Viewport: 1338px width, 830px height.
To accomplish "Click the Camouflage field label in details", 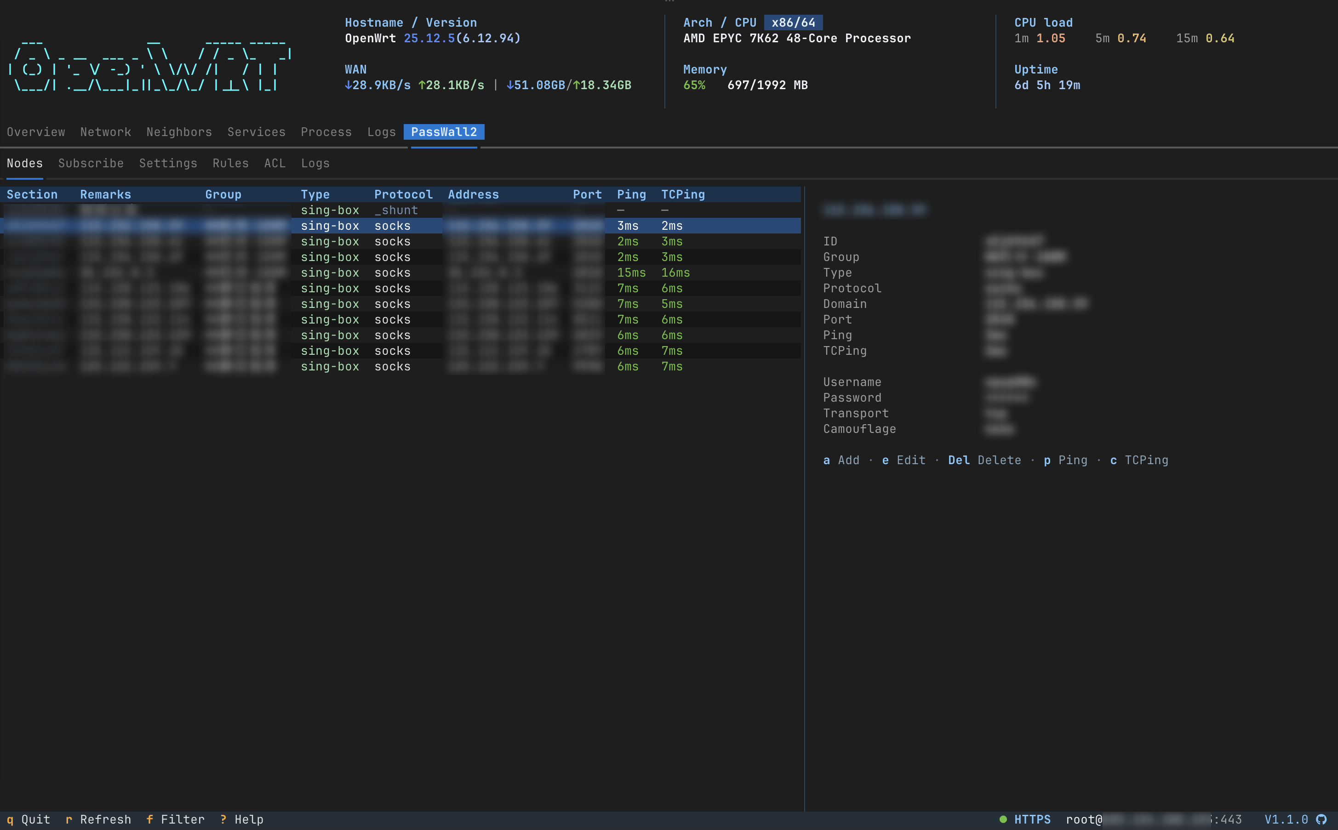I will (x=860, y=429).
